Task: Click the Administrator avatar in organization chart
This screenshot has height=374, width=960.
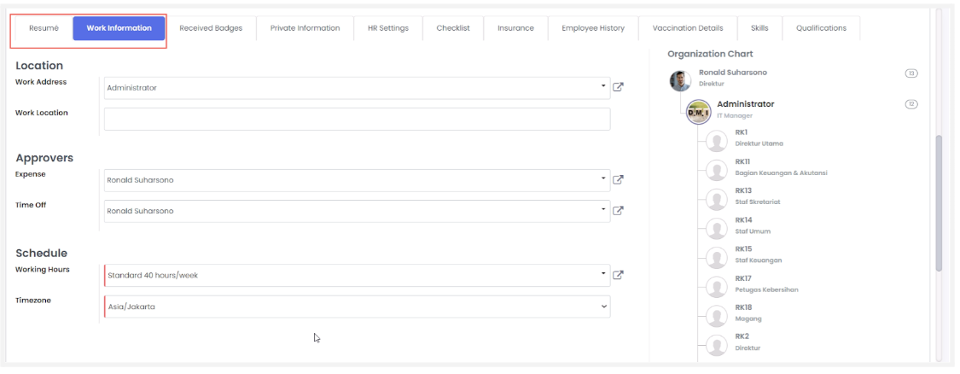Action: 699,111
